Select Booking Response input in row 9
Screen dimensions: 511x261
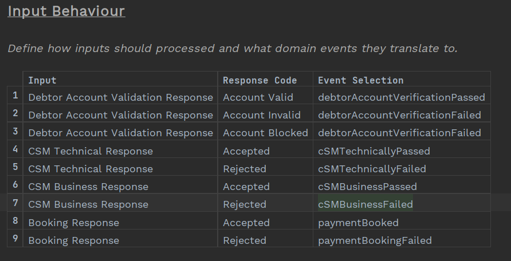(73, 240)
